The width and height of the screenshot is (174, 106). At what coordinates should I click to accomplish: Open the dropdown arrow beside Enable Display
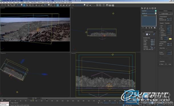pos(171,14)
